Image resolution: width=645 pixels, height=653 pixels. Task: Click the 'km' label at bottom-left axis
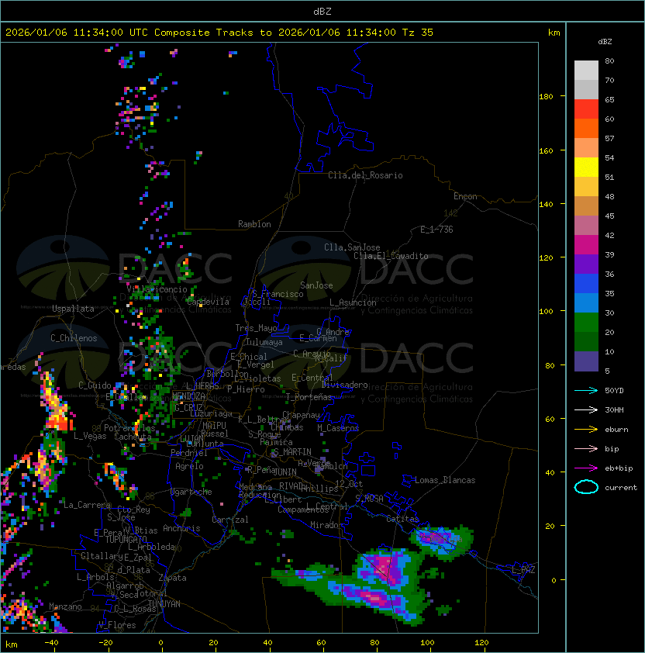click(x=12, y=644)
